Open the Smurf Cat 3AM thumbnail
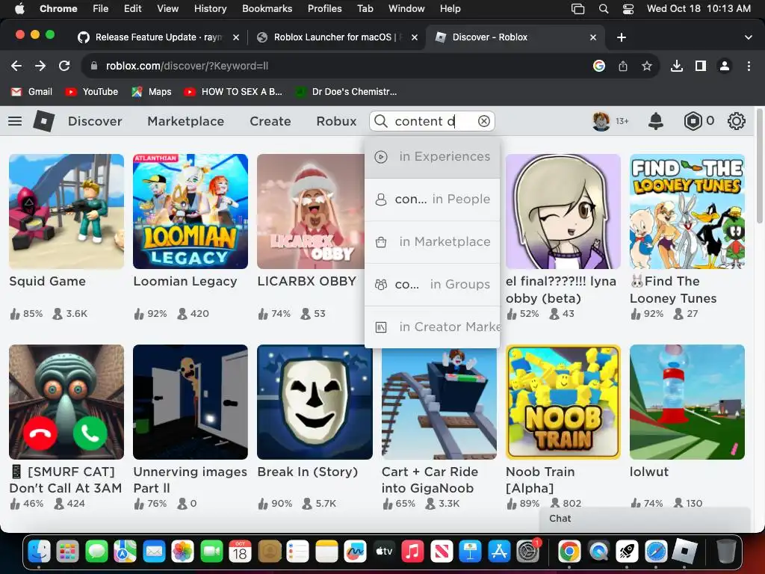The width and height of the screenshot is (765, 574). point(66,402)
